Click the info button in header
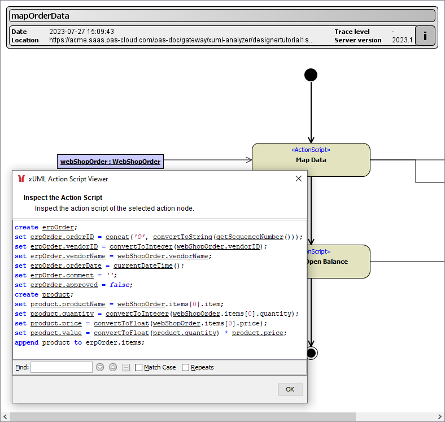The height and width of the screenshot is (422, 445). (425, 36)
